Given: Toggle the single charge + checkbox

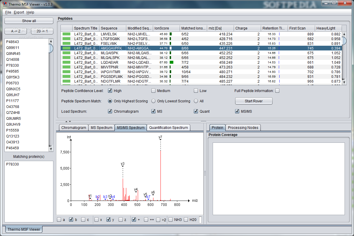Looking at the screenshot, I should point(134,219).
